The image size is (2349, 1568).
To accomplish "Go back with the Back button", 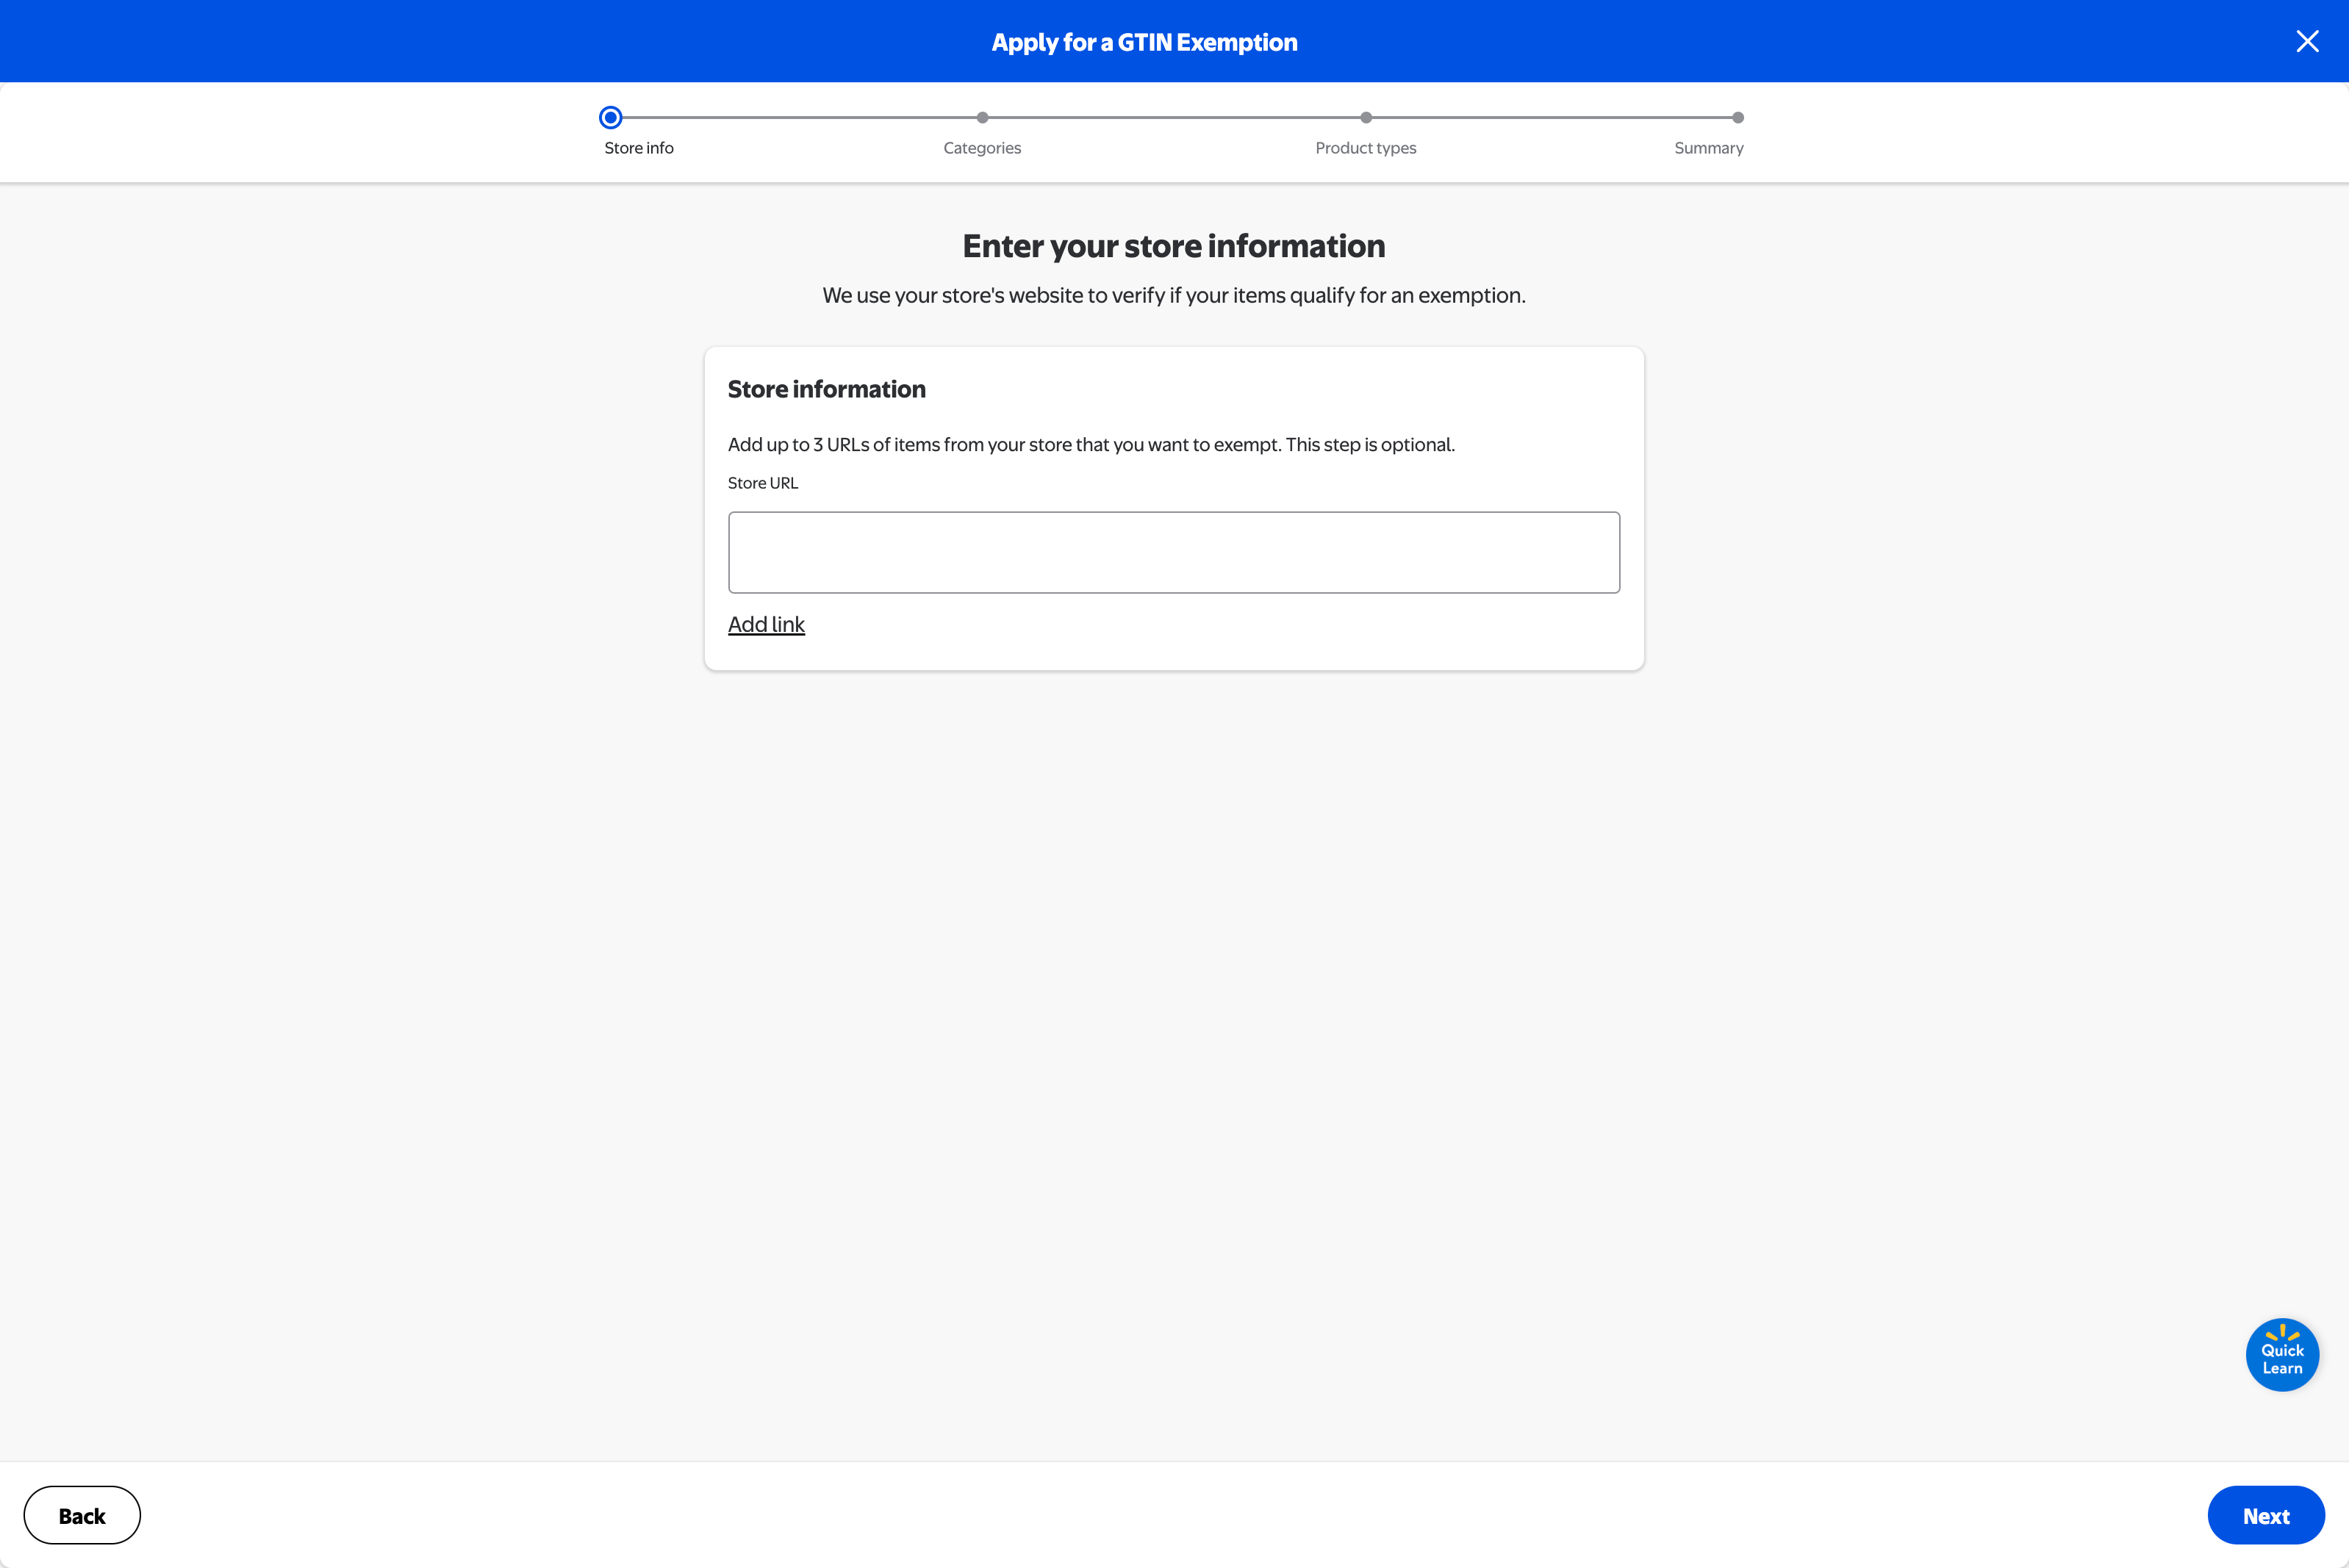I will click(82, 1515).
